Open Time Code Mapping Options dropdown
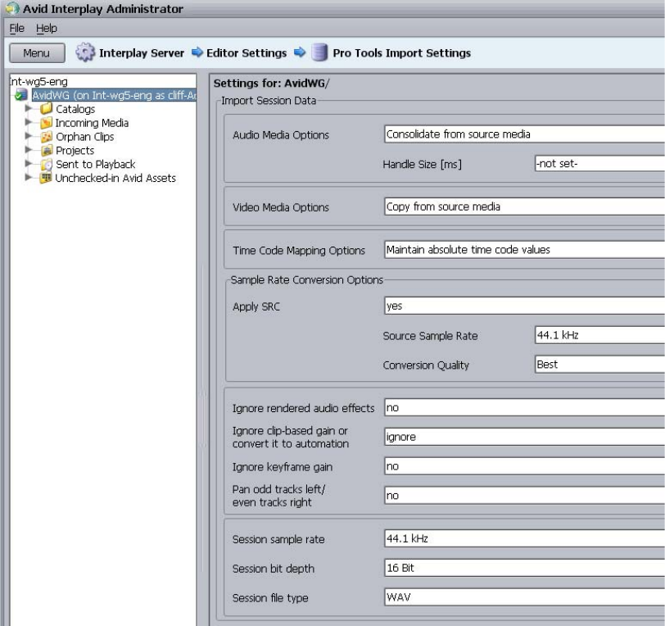 click(524, 250)
